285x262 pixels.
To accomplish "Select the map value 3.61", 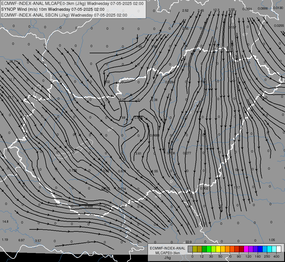I will point(139,153).
